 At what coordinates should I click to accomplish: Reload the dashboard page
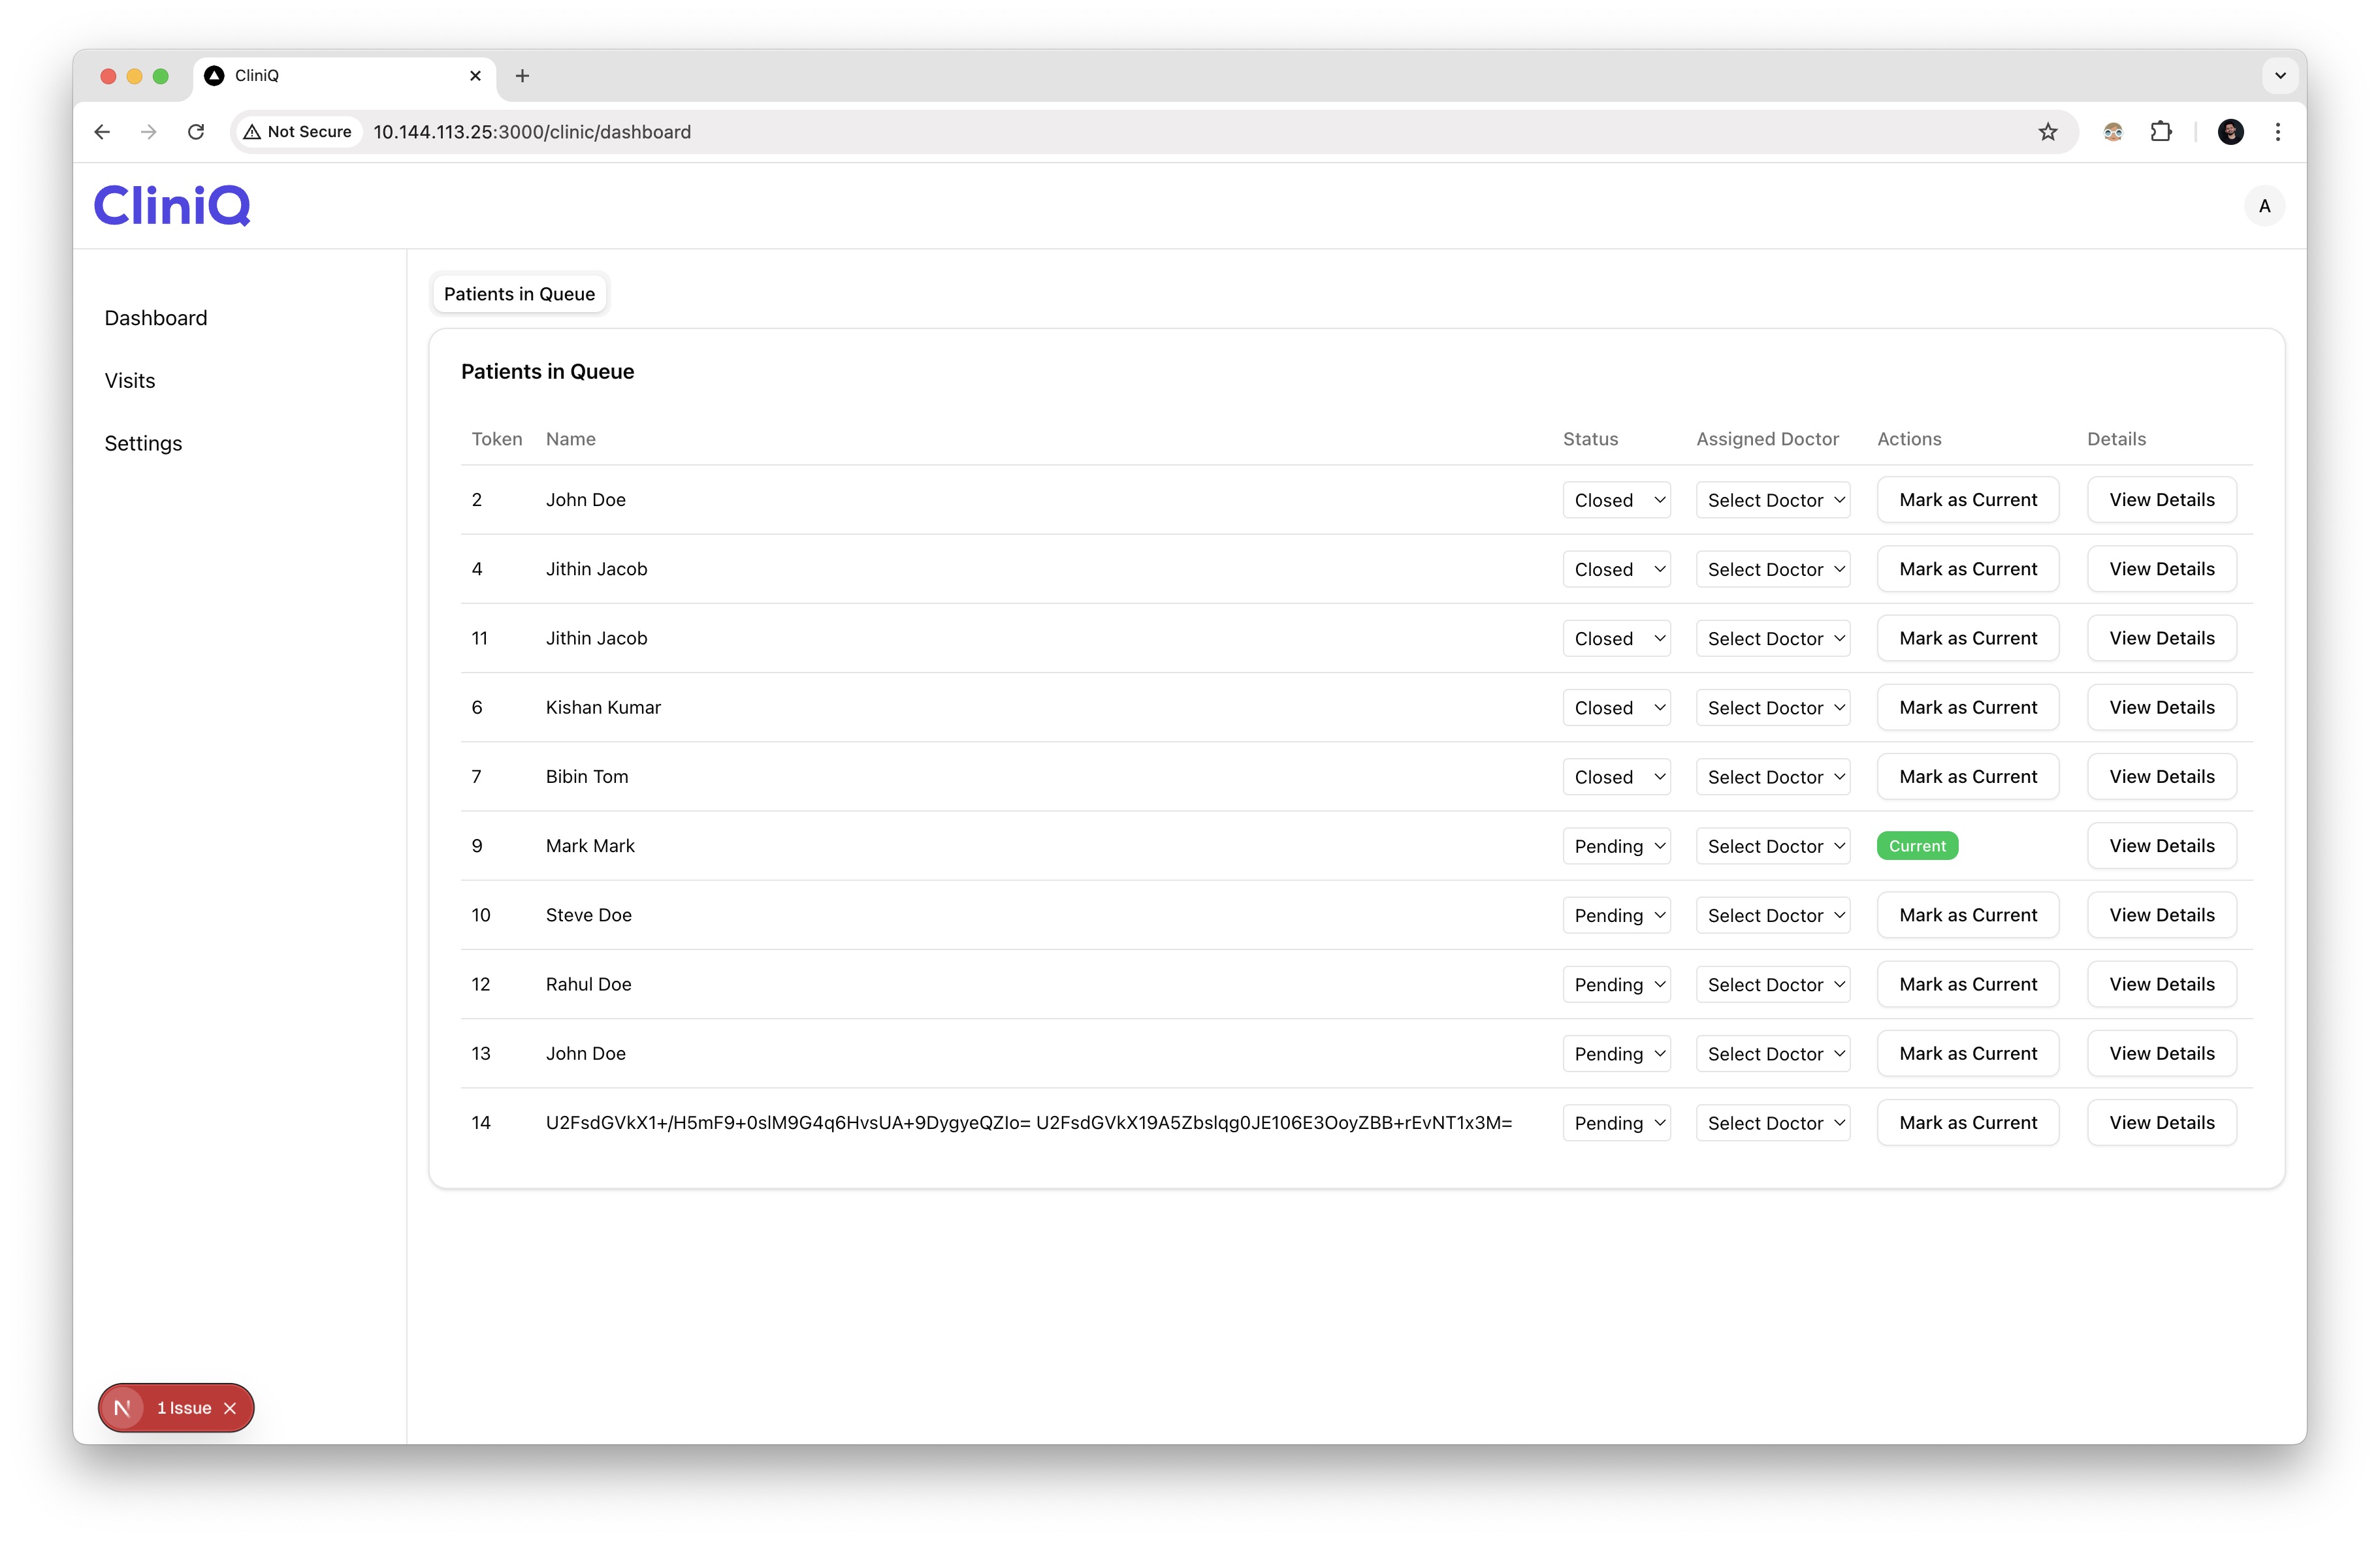pos(196,132)
